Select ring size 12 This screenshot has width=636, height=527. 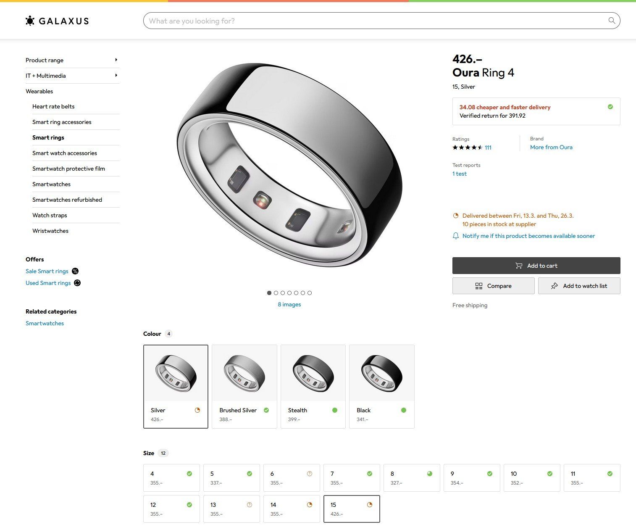[x=171, y=509]
